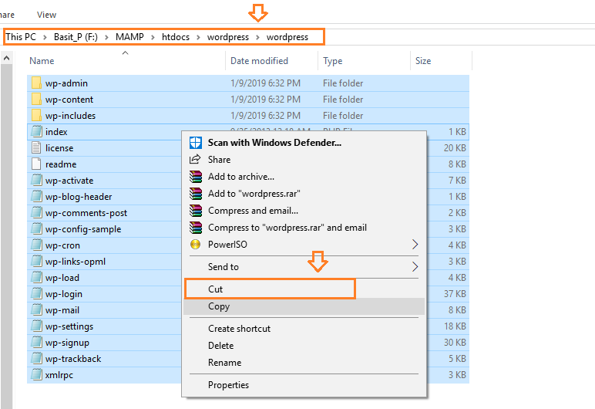The height and width of the screenshot is (409, 595).
Task: Click the wp-login file icon
Action: 36,294
